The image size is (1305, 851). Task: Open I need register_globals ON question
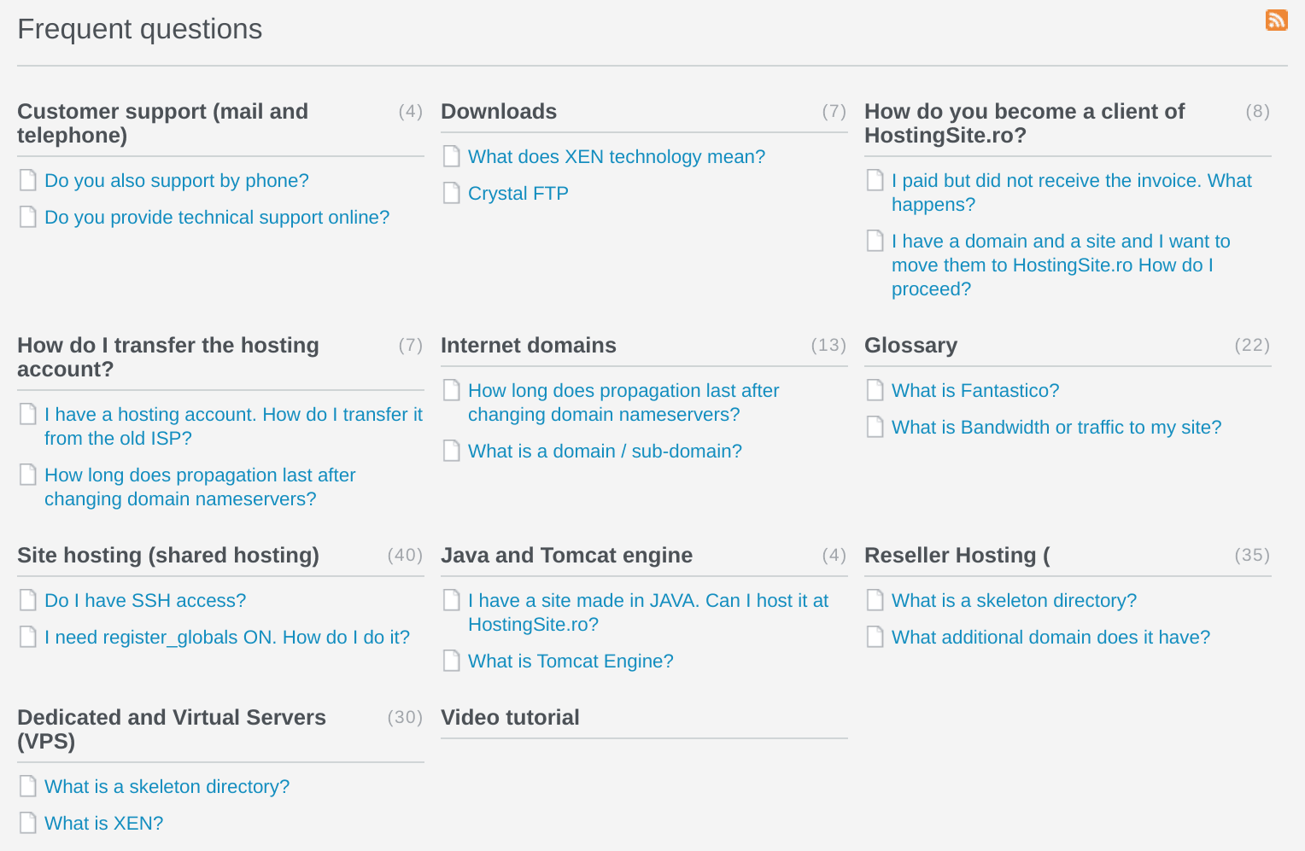(x=227, y=638)
